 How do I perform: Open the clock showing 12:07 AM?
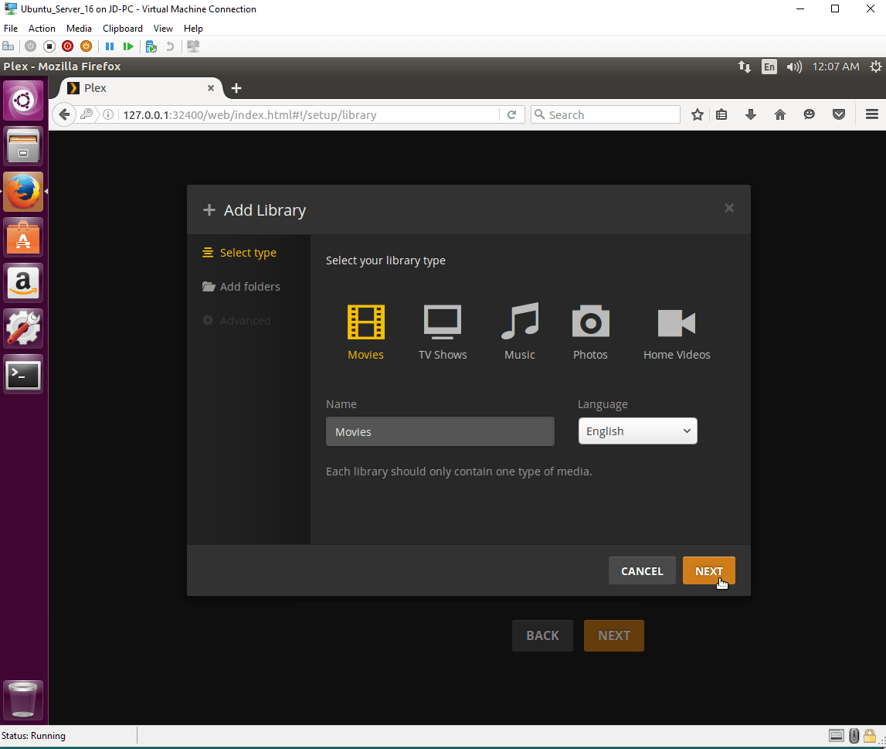point(836,66)
